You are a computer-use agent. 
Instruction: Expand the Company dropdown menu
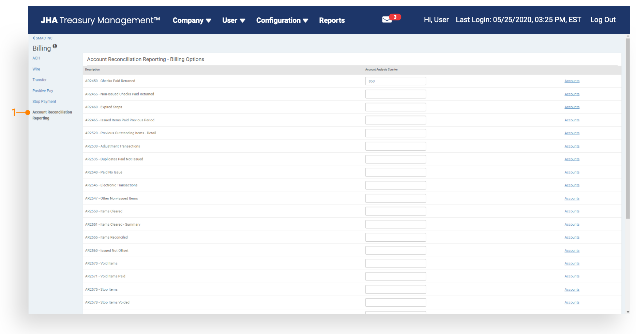point(192,20)
